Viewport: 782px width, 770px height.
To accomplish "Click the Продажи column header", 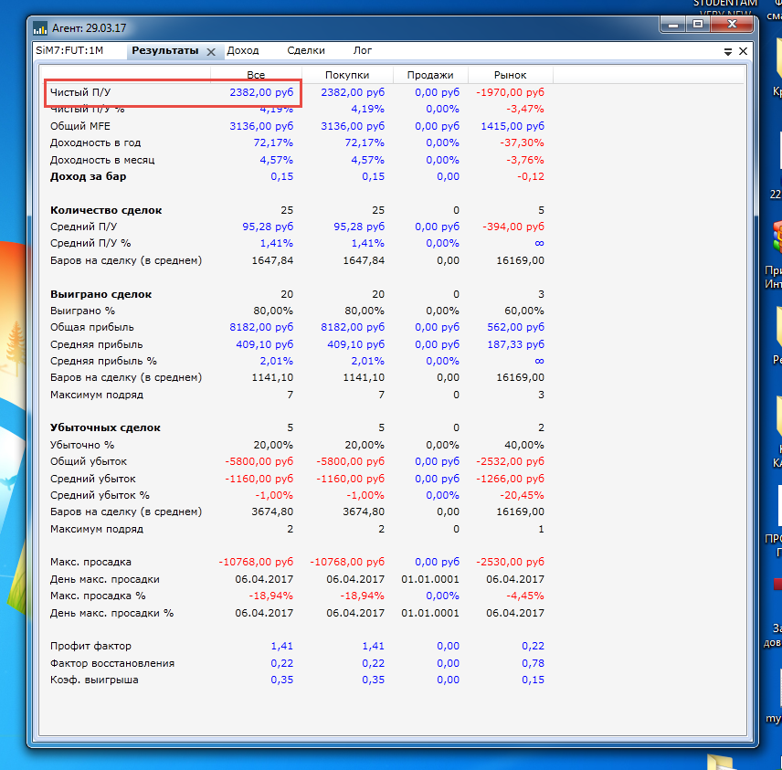I will click(x=430, y=75).
